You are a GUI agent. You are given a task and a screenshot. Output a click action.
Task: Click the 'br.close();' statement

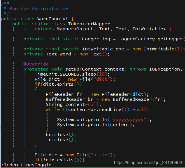click(x=61, y=135)
